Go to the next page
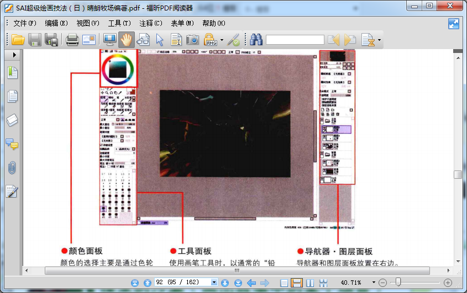Viewport: 467px width, 293px height. [225, 283]
